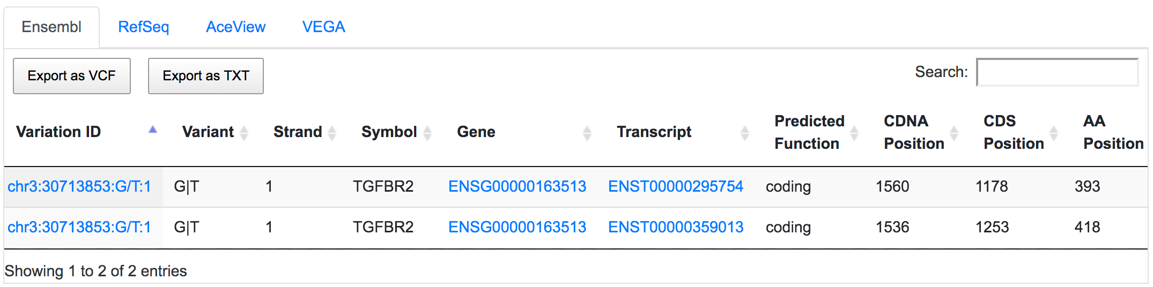Select the VEGA tab

[x=323, y=27]
